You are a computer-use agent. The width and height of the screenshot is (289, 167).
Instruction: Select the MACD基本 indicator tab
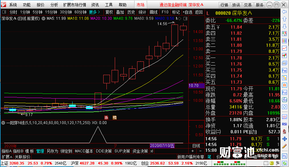click(84, 151)
